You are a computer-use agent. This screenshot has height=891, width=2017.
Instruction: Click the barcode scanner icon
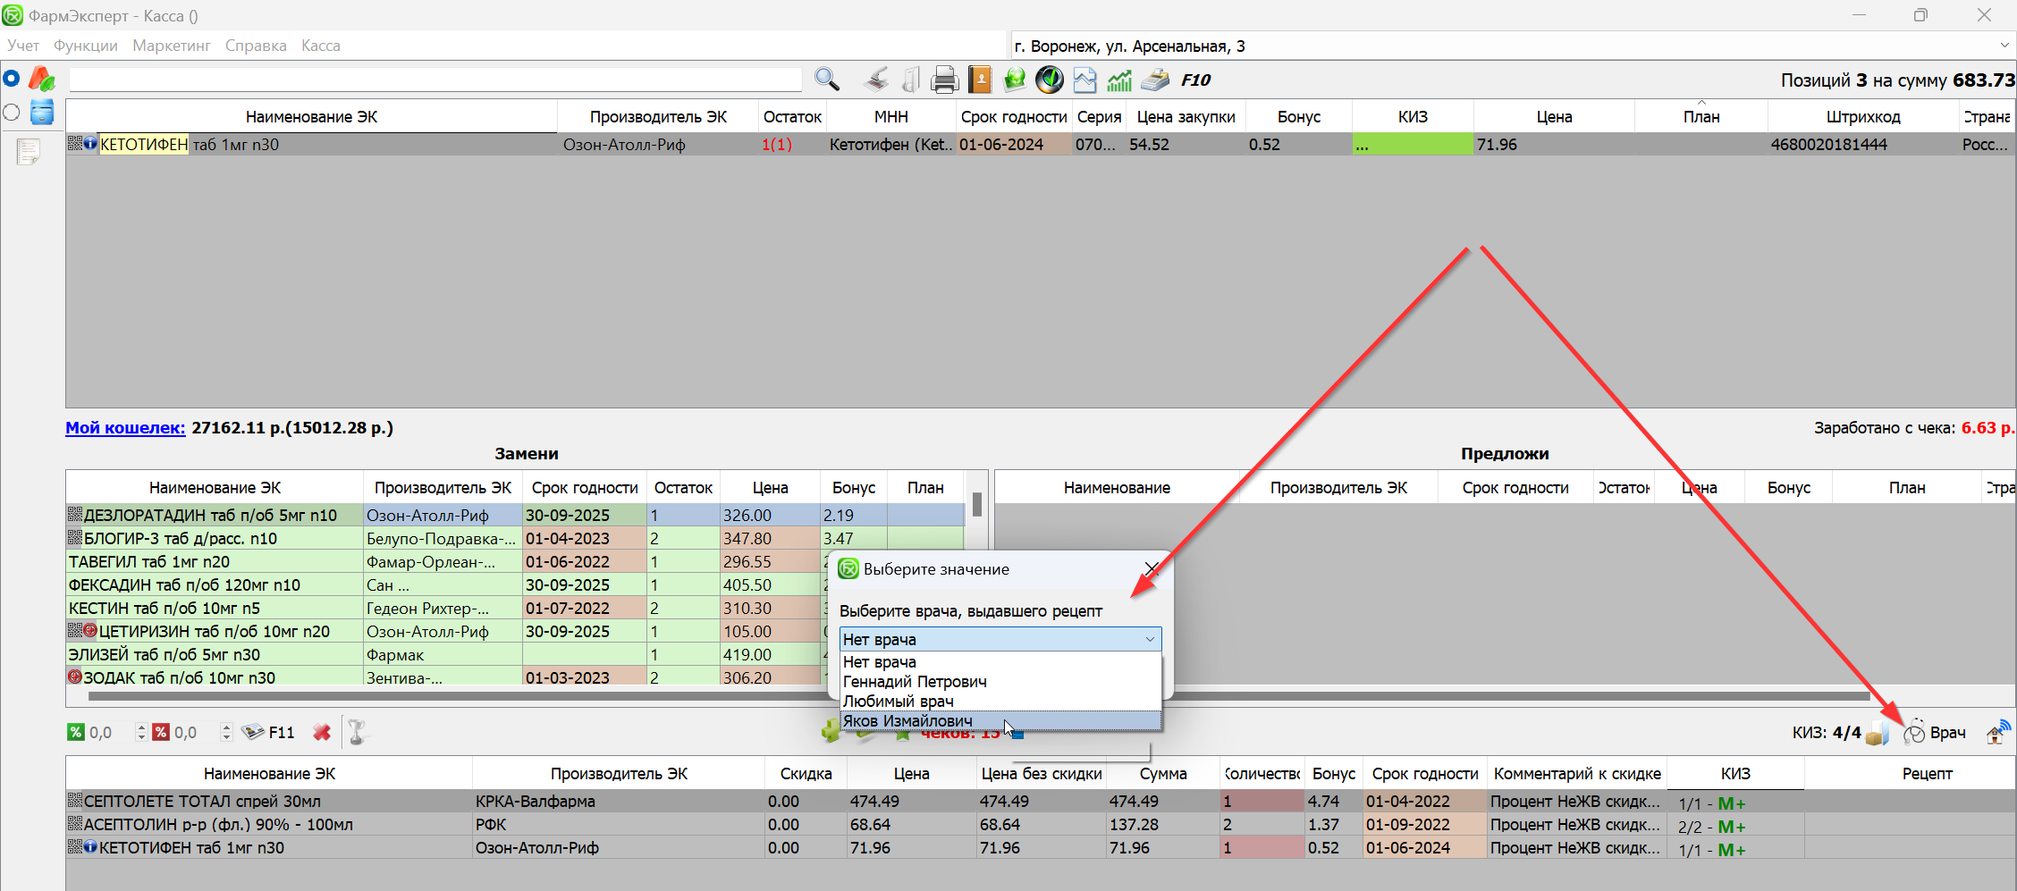(876, 80)
